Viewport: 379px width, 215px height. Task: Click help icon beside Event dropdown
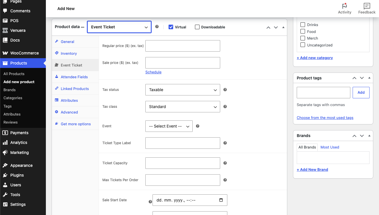(198, 126)
